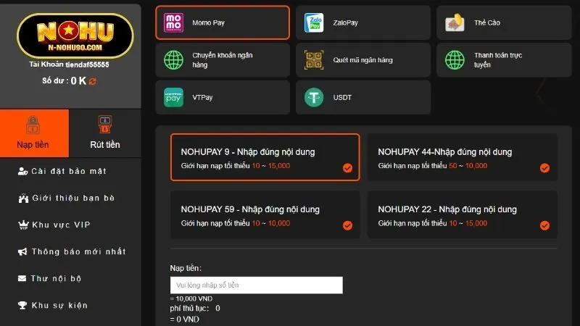Image resolution: width=580 pixels, height=326 pixels.
Task: Choose ZaloPay payment method
Action: point(363,22)
